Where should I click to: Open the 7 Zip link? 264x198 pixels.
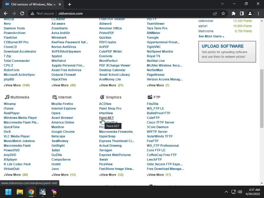pyautogui.click(x=7, y=56)
